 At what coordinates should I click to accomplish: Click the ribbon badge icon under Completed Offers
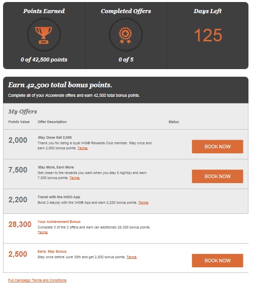(x=125, y=35)
